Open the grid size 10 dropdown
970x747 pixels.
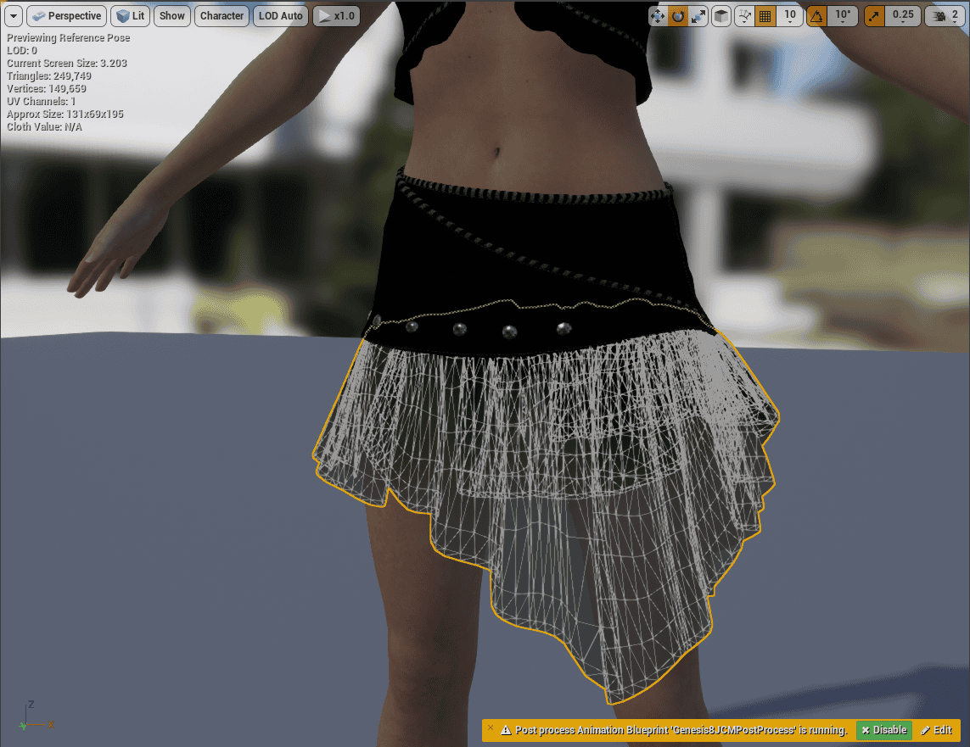click(790, 15)
